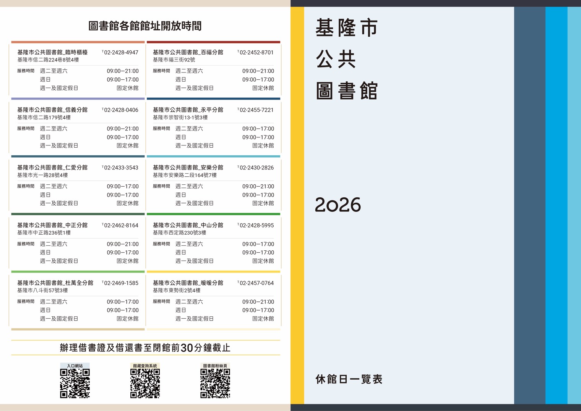Screen dimensions: 581x411
Task: Click phone number 02-2428-4947 for 臨時櫃檯
Action: tap(121, 52)
